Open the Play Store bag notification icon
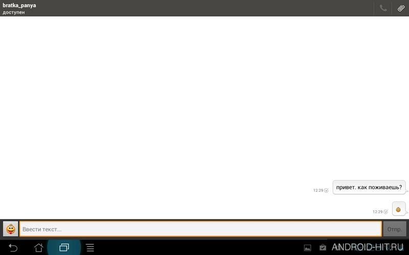Viewport: 409px width, 255px height. point(323,247)
